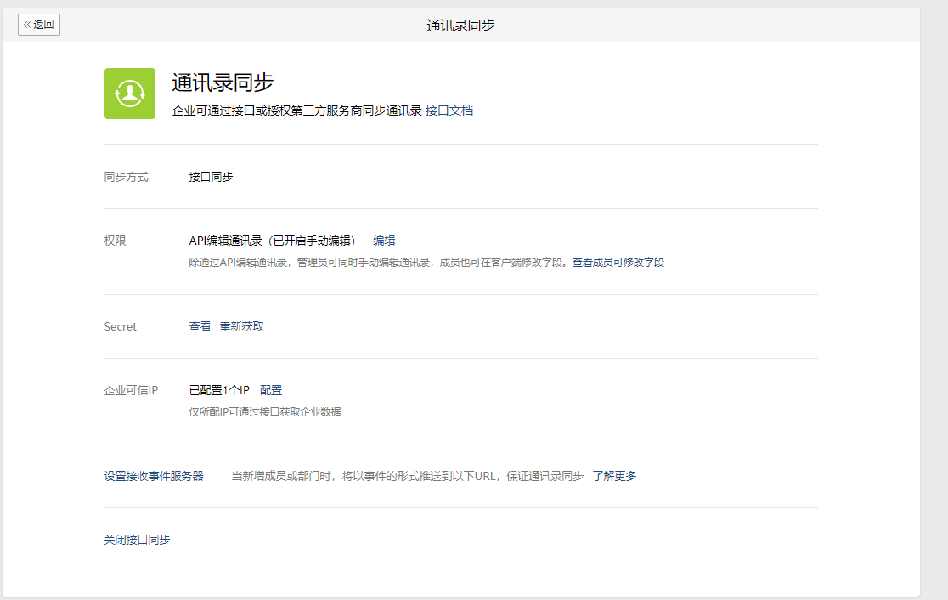Image resolution: width=948 pixels, height=600 pixels.
Task: Click 编辑 next to API编辑通讯录
Action: 384,241
